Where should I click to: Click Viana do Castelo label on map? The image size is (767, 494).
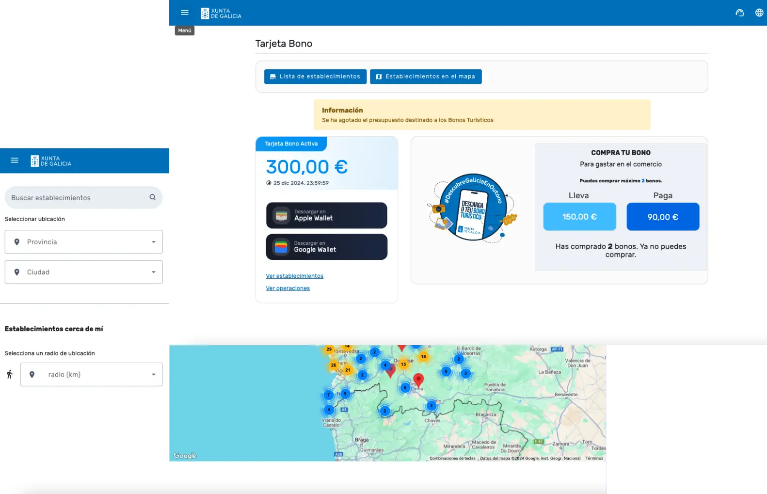tap(331, 423)
